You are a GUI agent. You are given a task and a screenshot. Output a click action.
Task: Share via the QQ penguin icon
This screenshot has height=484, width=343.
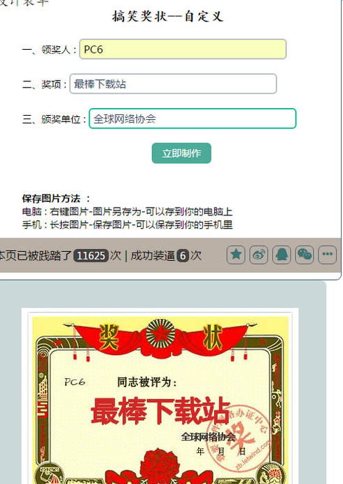click(x=281, y=255)
